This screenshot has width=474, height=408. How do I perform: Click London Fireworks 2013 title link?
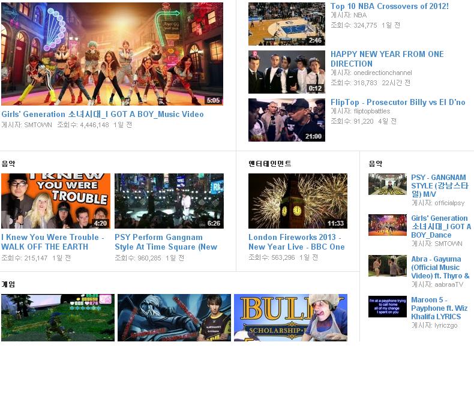[x=296, y=242]
